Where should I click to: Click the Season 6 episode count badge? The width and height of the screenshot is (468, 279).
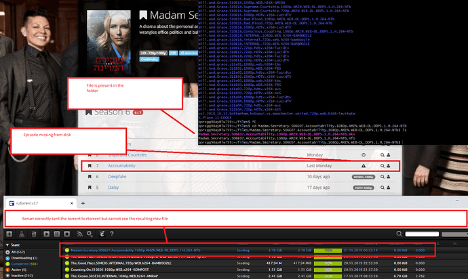coord(138,112)
